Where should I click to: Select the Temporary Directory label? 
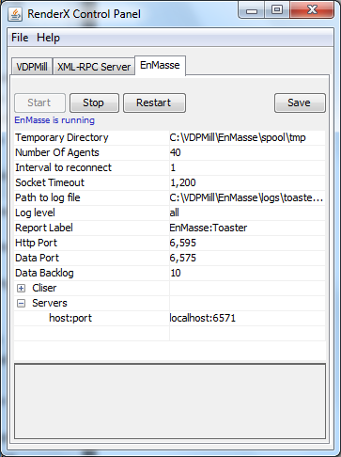tap(62, 137)
